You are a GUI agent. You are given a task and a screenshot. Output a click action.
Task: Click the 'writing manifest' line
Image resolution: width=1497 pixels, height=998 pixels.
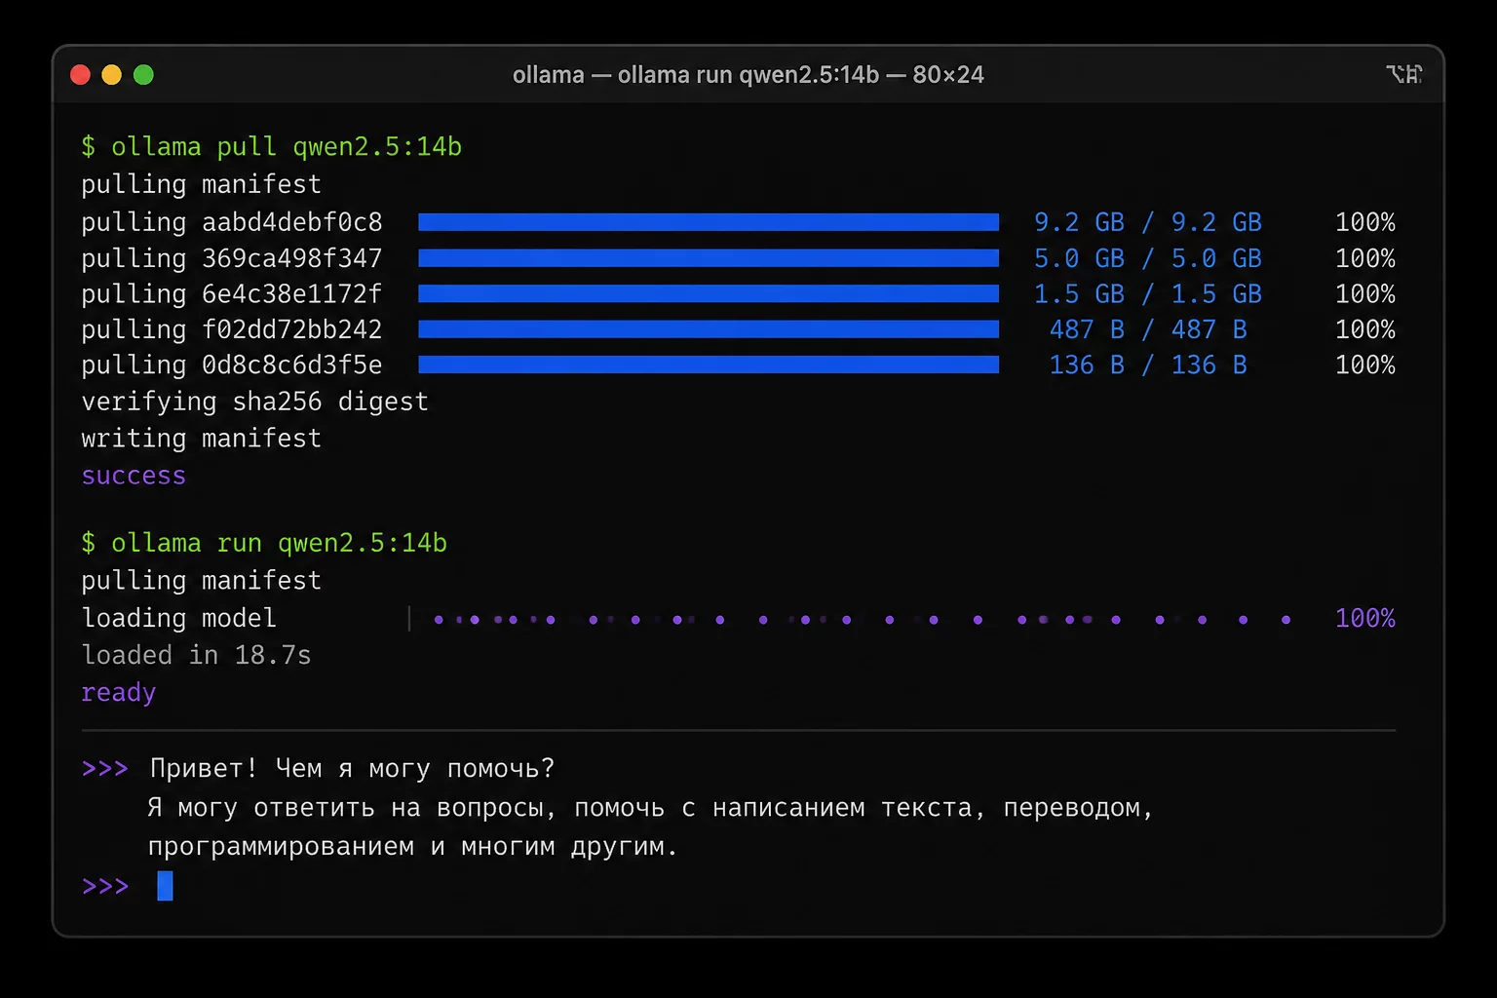pyautogui.click(x=201, y=439)
